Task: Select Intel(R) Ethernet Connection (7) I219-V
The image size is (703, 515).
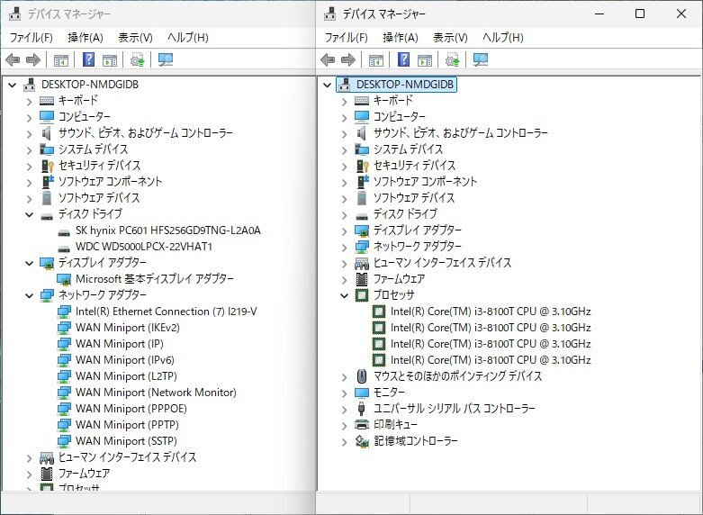Action: 166,311
